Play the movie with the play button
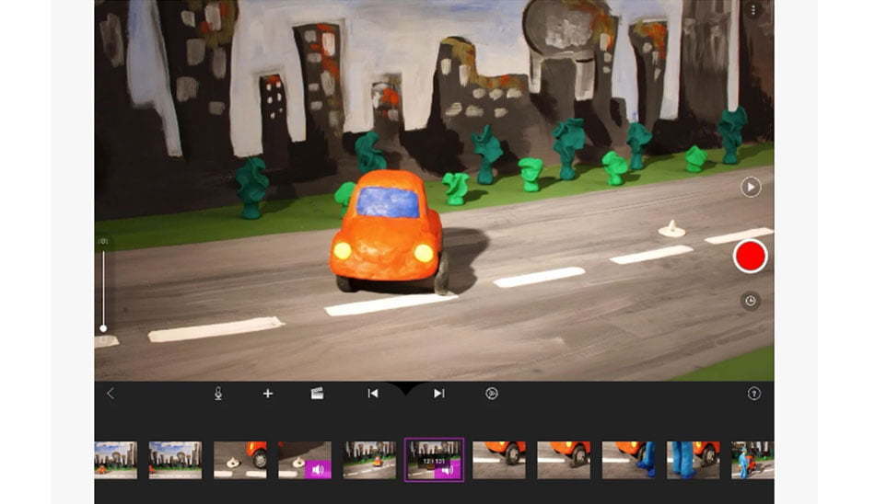 click(751, 187)
